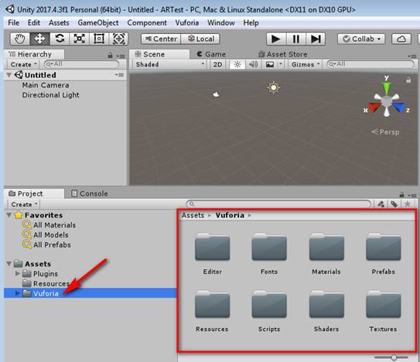Toggle Project panel lock icon
This screenshot has width=420, height=362.
[401, 195]
